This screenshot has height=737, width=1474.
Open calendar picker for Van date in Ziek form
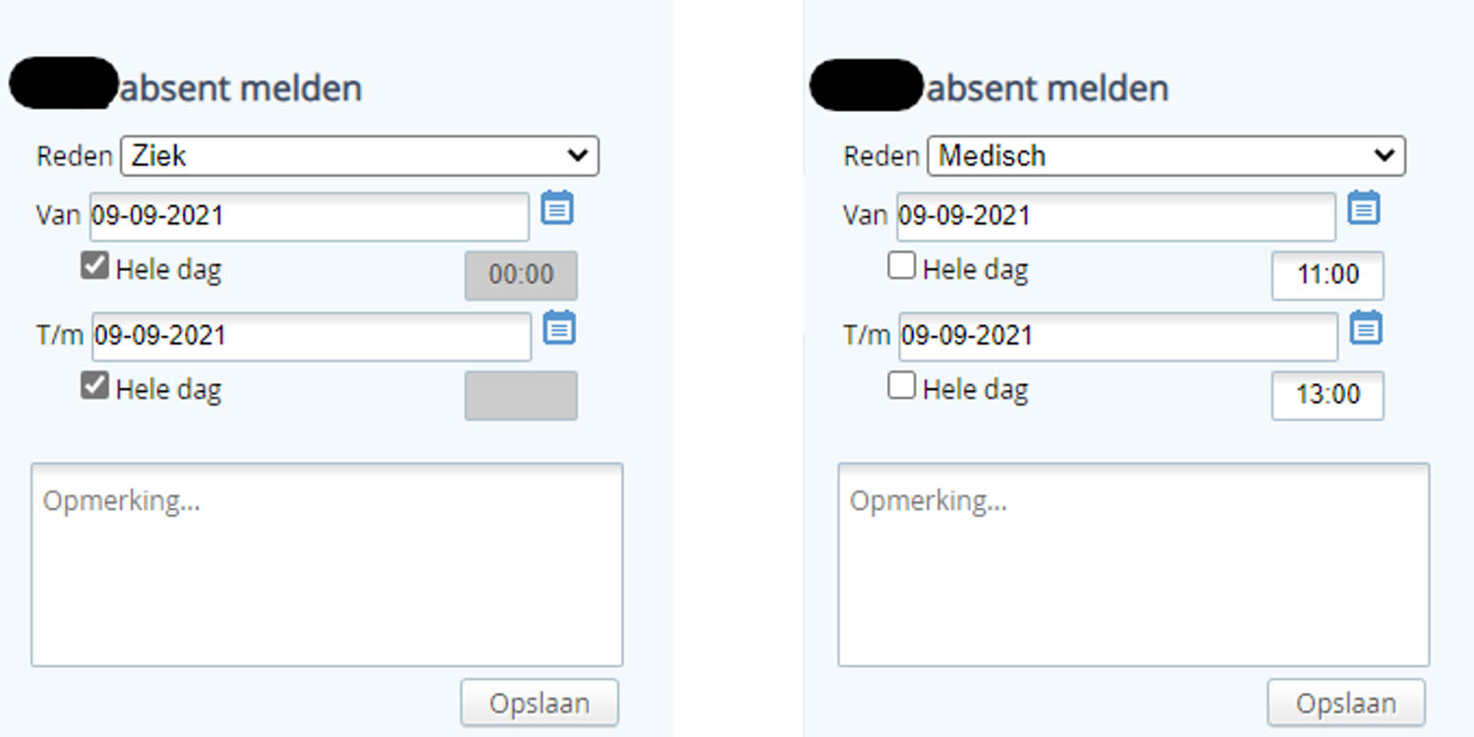[x=557, y=208]
